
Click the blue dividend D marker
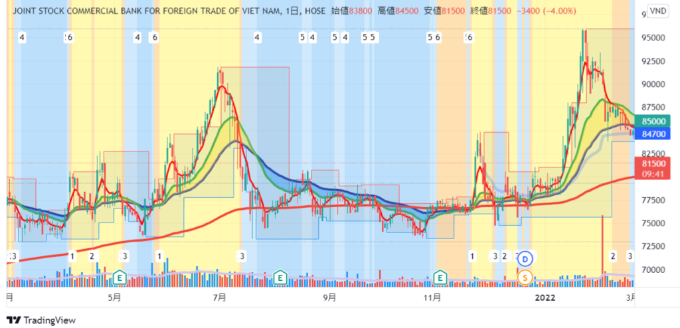[x=526, y=259]
